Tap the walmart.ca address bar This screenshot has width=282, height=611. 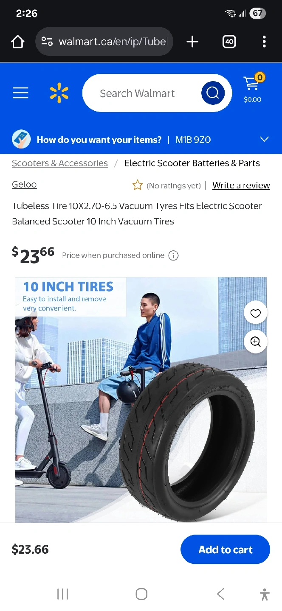tap(104, 42)
